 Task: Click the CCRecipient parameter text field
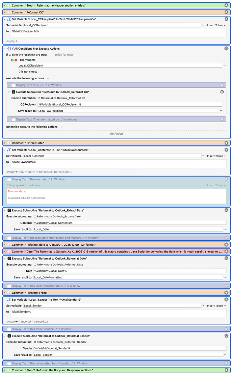(x=130, y=104)
